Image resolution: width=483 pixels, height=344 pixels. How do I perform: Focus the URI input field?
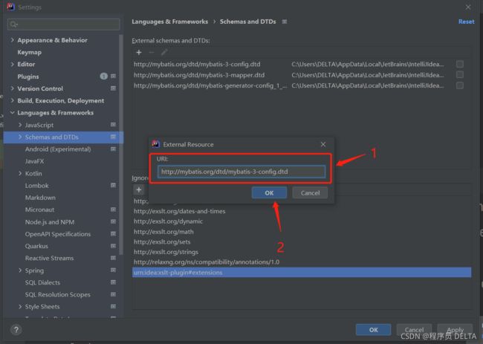click(x=241, y=172)
